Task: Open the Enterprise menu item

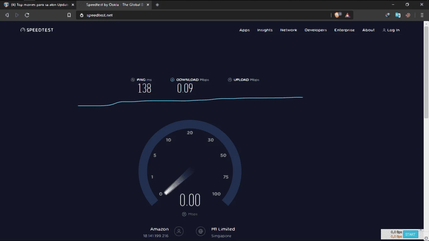Action: click(344, 30)
